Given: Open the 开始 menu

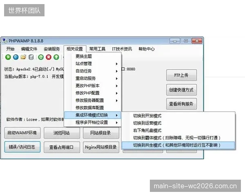Looking at the screenshot, I should click(10, 49).
